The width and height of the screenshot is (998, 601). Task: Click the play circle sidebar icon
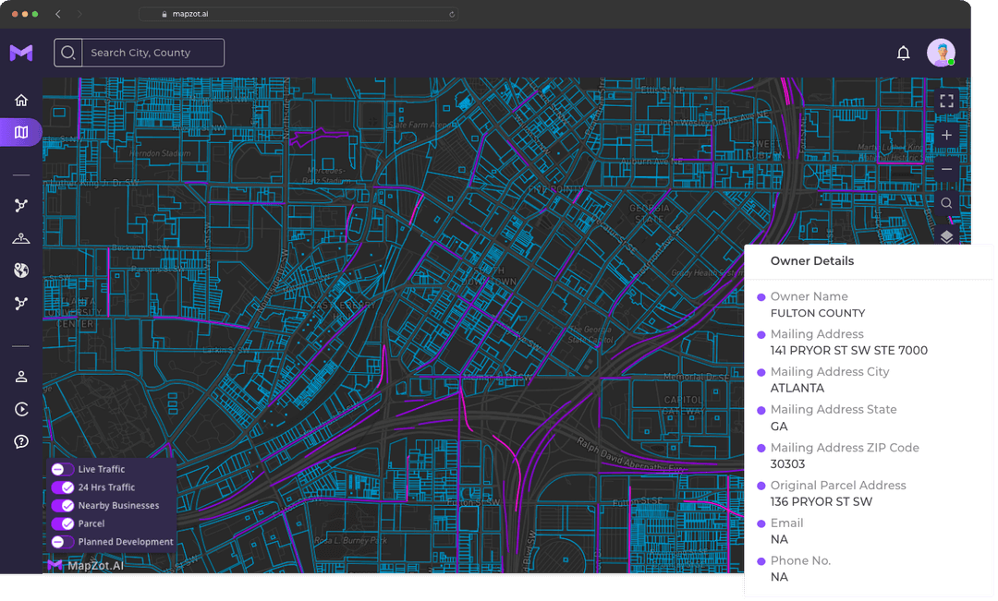21,409
